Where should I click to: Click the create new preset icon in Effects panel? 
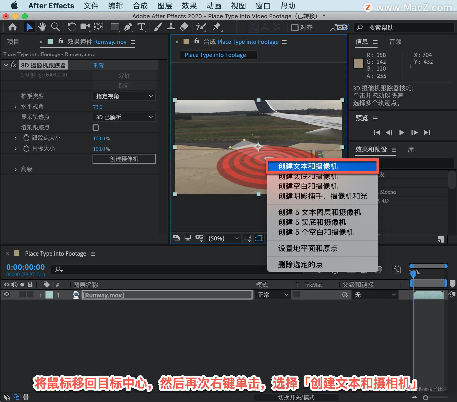[441, 239]
